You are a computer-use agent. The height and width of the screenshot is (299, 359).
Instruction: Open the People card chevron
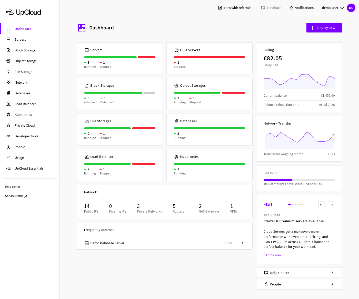[332, 284]
